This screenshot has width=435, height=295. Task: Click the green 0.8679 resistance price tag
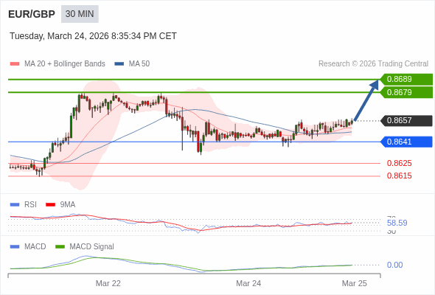tap(406, 92)
